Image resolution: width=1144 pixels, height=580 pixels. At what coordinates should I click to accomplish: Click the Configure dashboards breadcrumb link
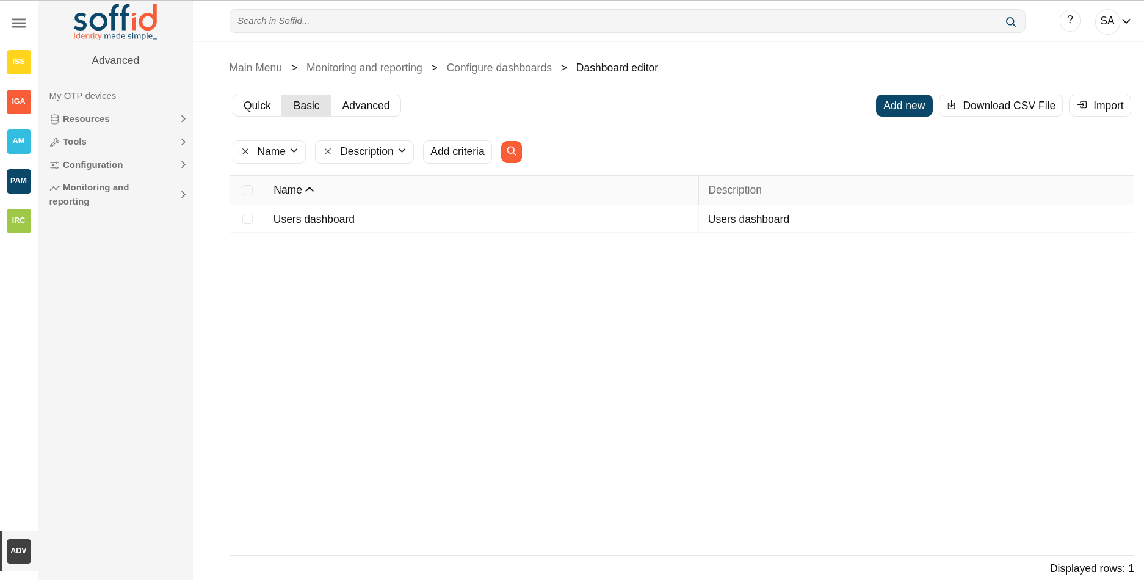(x=499, y=68)
